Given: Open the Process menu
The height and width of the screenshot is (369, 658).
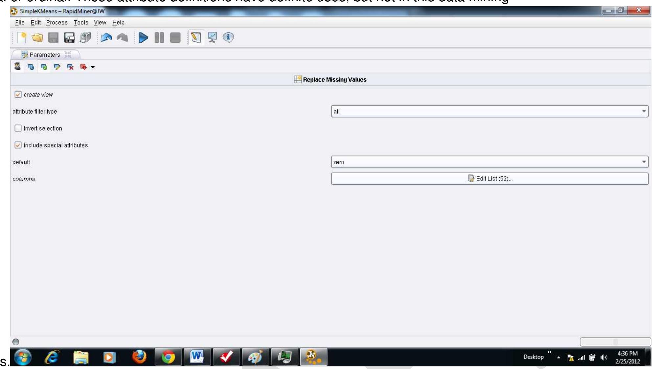Looking at the screenshot, I should pos(57,22).
